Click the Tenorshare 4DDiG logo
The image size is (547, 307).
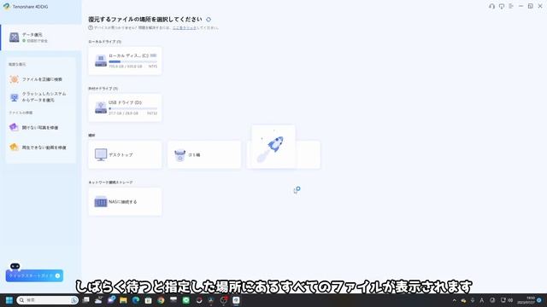pyautogui.click(x=6, y=7)
